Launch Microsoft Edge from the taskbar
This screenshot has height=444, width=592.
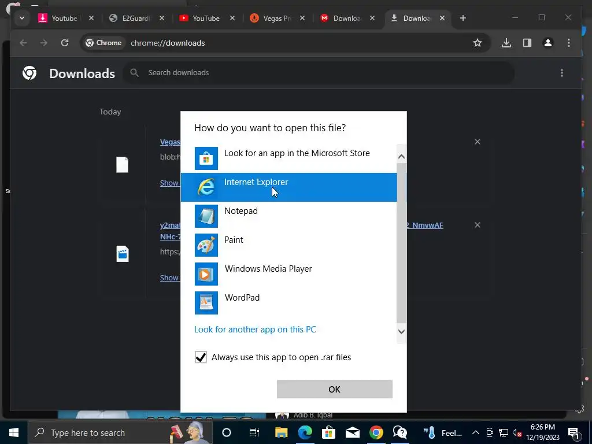pyautogui.click(x=305, y=432)
